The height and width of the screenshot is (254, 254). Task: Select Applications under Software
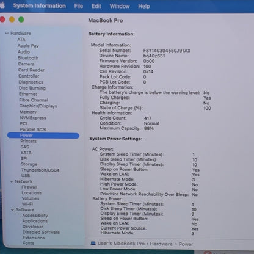(35, 221)
